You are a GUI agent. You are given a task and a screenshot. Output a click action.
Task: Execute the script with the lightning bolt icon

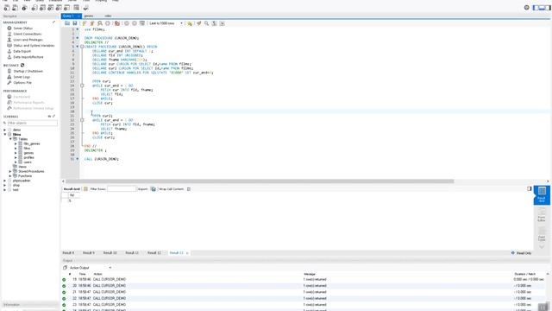[85, 23]
